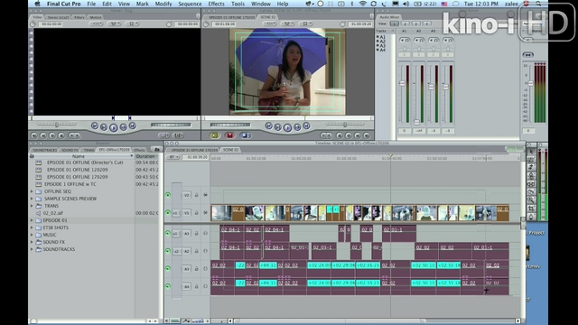Open the RT pop-up menu in the Timeline
This screenshot has height=325, width=578.
click(x=173, y=157)
